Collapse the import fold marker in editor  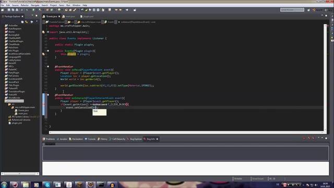(x=48, y=32)
